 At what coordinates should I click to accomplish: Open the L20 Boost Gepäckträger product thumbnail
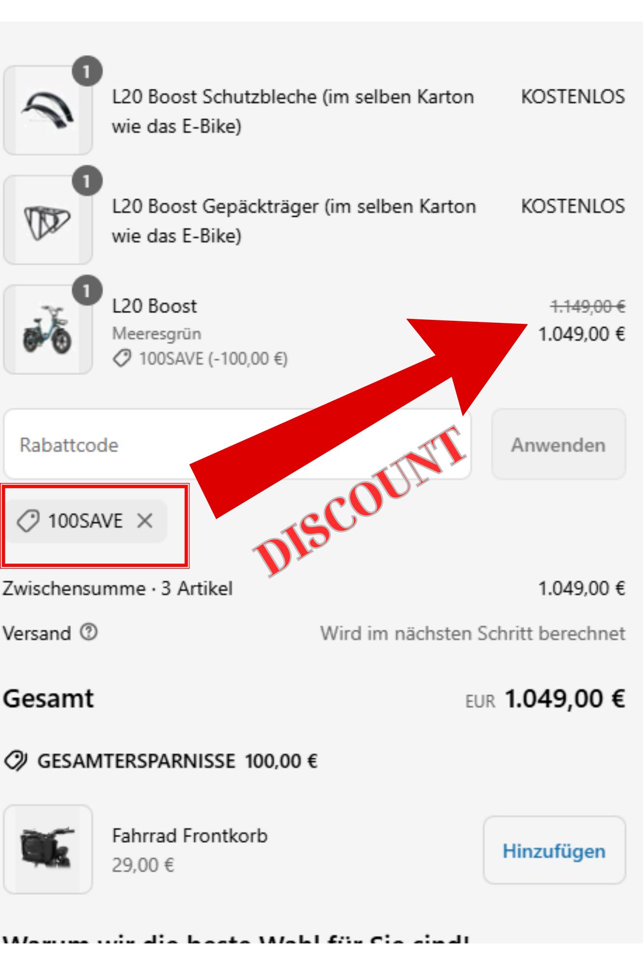(x=48, y=220)
